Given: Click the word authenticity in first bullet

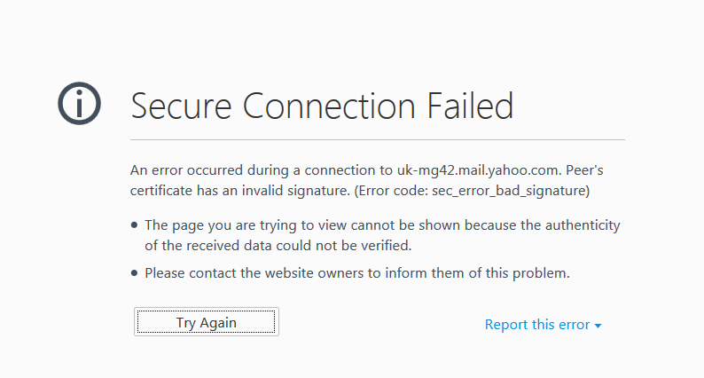Looking at the screenshot, I should point(583,225).
